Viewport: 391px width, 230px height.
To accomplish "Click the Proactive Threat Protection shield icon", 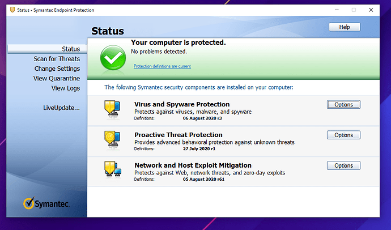I will click(111, 139).
